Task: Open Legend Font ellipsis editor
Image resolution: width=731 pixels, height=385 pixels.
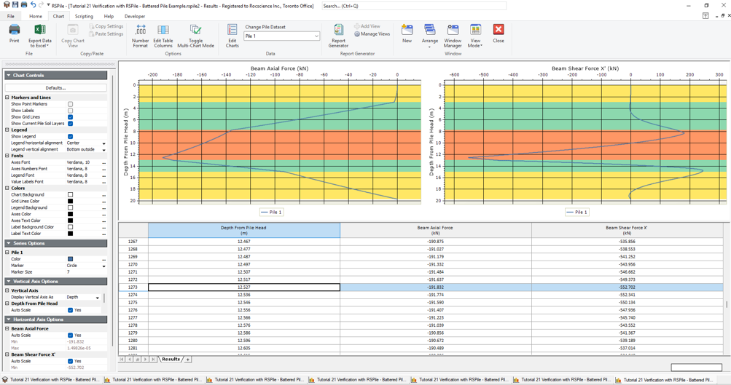Action: pos(104,175)
